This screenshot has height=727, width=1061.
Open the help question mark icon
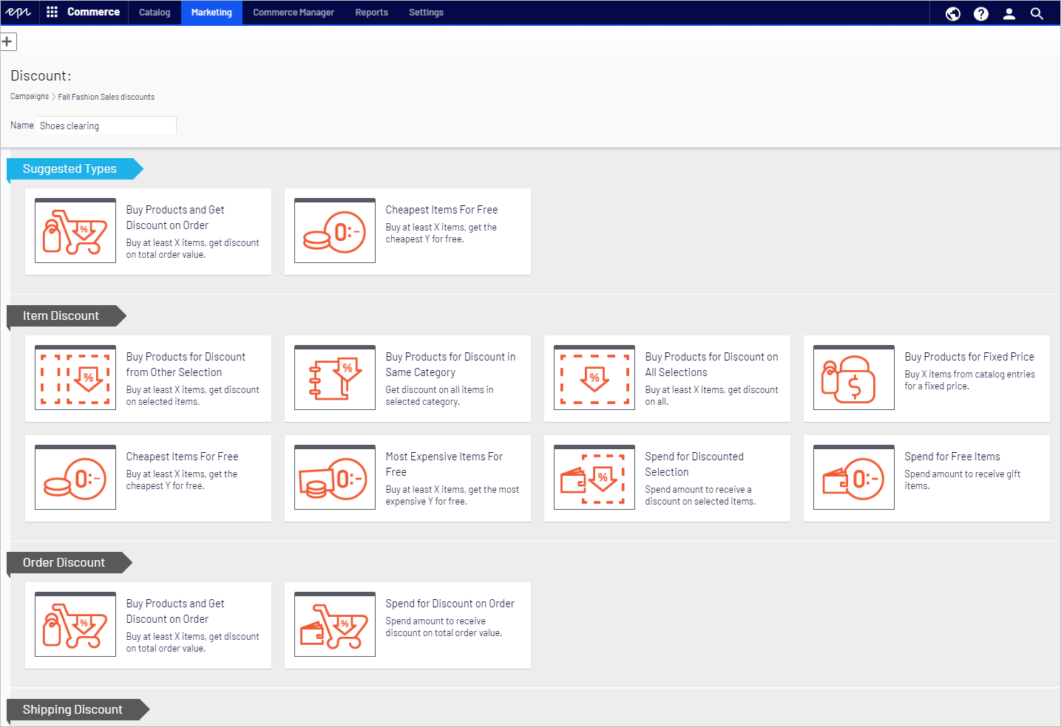(981, 13)
